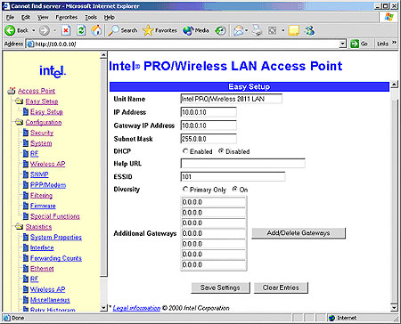Click page icon beside SNMP
The width and height of the screenshot is (401, 324).
tap(26, 174)
